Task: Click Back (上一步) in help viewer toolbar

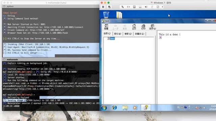Action: pos(115,27)
